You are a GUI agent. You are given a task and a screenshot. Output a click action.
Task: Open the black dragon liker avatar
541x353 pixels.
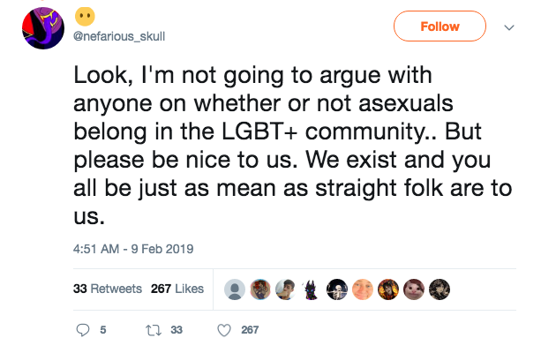coord(312,289)
